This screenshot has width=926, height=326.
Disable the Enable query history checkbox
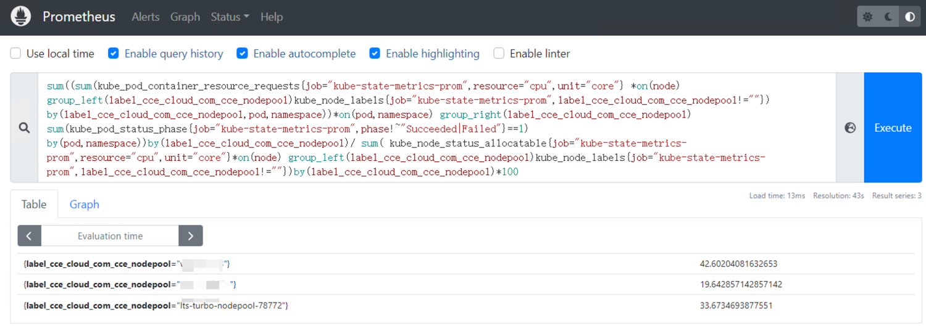[x=114, y=54]
